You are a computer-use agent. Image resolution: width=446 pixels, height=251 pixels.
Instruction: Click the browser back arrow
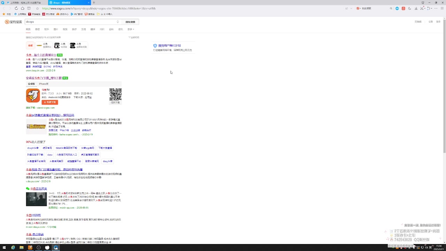(4, 8)
